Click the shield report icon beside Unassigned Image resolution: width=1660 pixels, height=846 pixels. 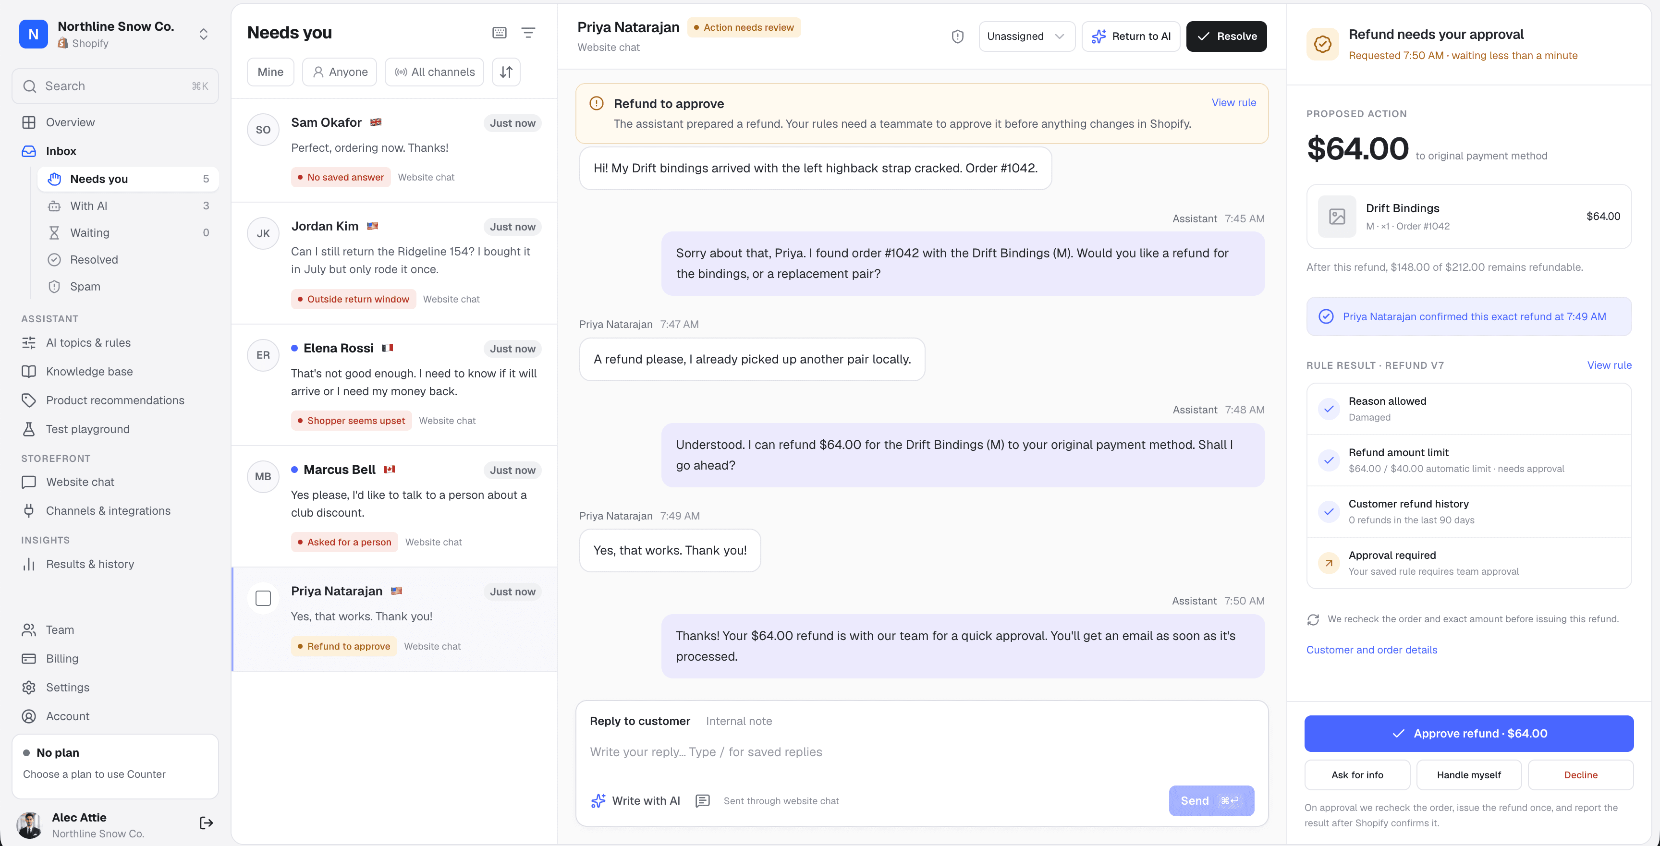(958, 36)
